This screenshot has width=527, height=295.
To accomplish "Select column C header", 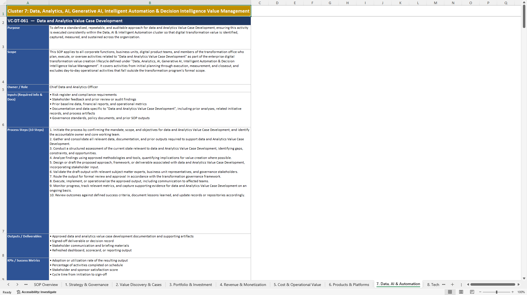I will pyautogui.click(x=260, y=3).
